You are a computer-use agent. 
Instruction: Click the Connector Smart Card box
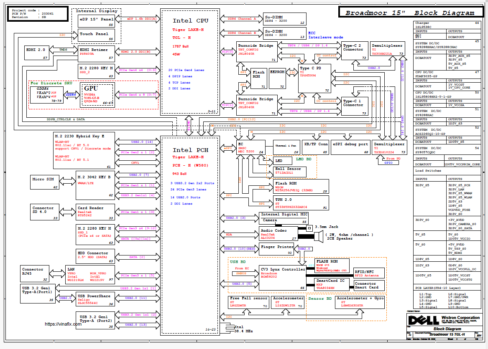pos(369,285)
